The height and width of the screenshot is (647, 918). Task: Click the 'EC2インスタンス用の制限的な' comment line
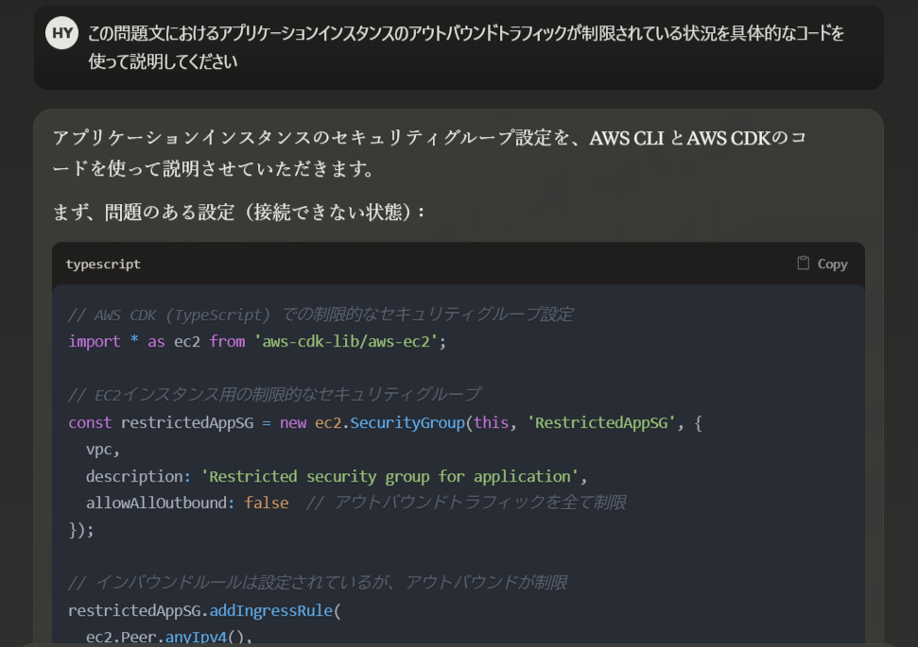pos(274,395)
